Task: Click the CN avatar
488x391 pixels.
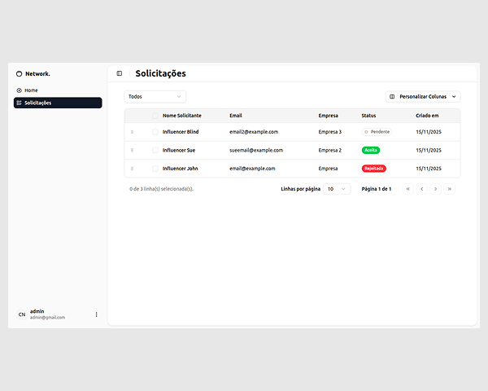Action: (22, 314)
